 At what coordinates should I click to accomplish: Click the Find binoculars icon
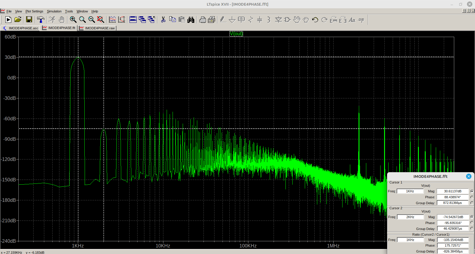191,20
